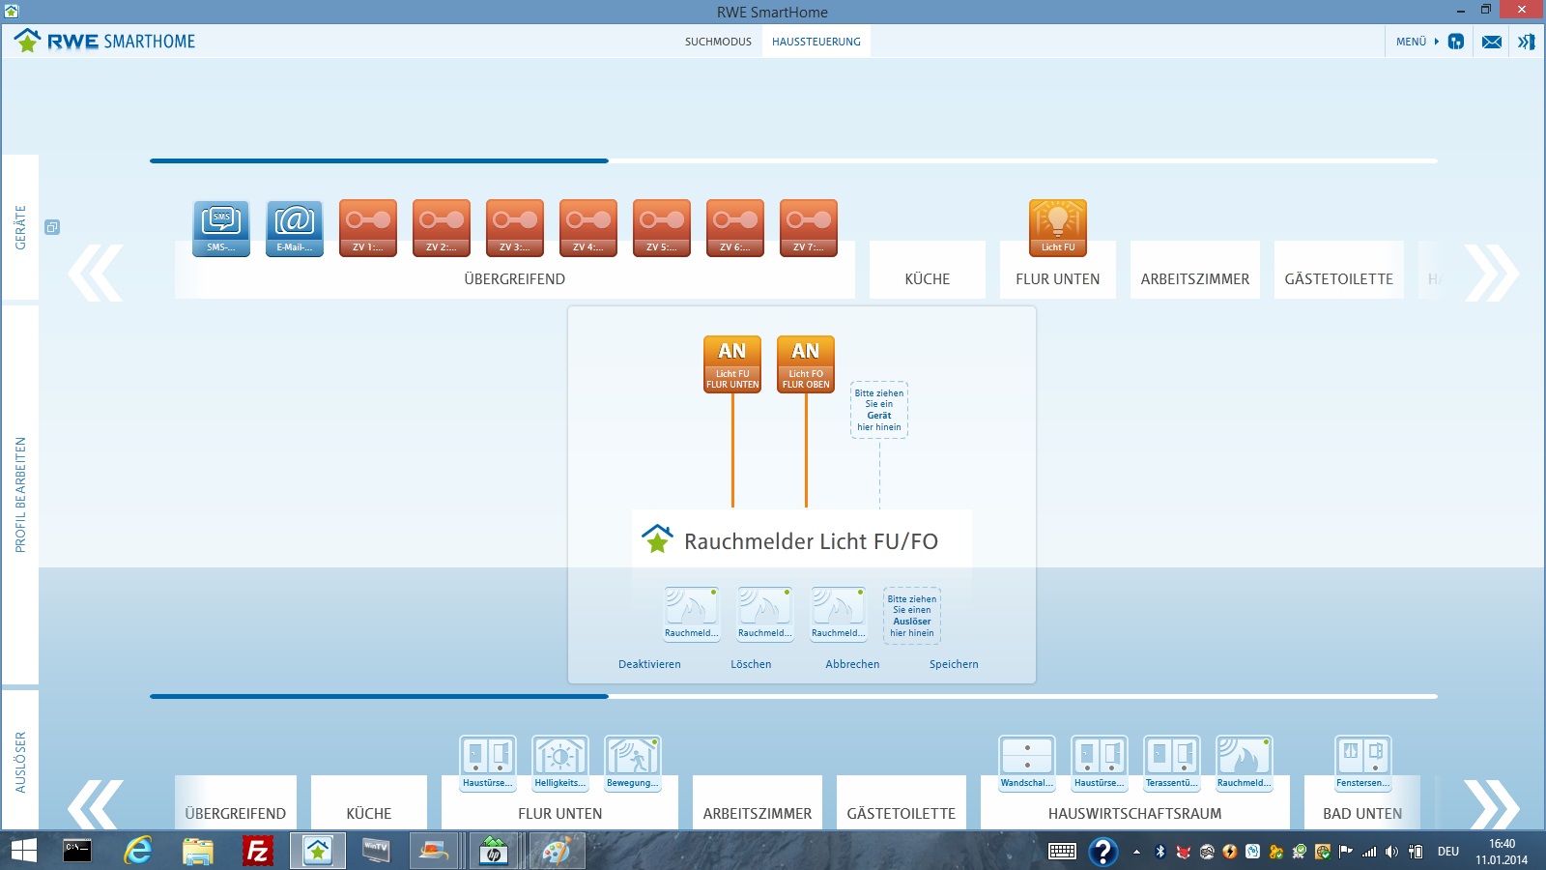Click the volume icon in system tray
Image resolution: width=1546 pixels, height=870 pixels.
pyautogui.click(x=1391, y=852)
